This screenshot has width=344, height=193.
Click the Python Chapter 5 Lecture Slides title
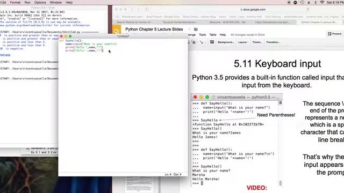tap(154, 29)
